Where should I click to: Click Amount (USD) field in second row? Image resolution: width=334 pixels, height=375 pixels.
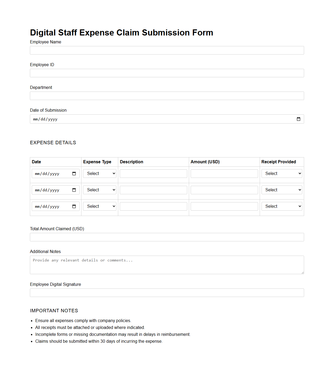click(x=224, y=190)
